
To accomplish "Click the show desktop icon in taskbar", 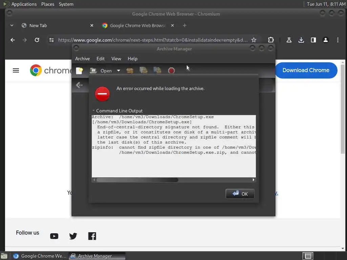I will [4, 256].
